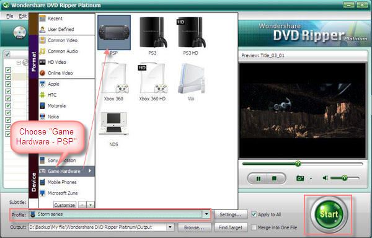The width and height of the screenshot is (372, 238).
Task: Choose the PS3 profile icon
Action: pos(153,33)
